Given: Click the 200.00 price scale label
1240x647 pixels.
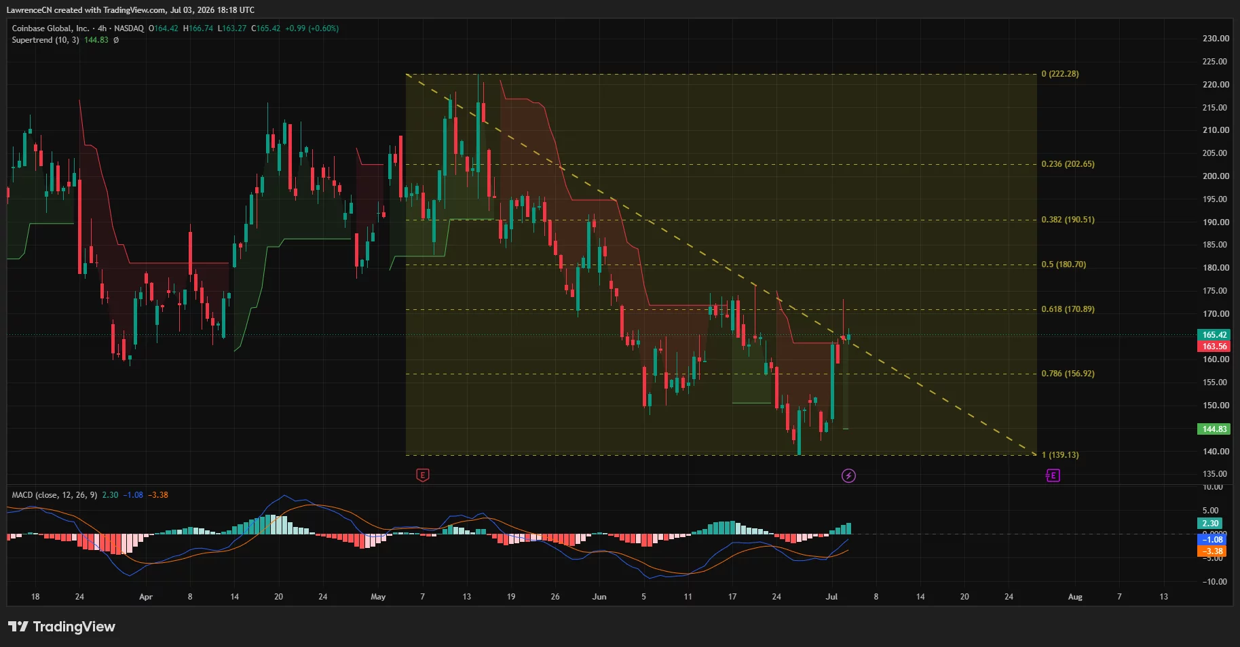Looking at the screenshot, I should [1216, 176].
